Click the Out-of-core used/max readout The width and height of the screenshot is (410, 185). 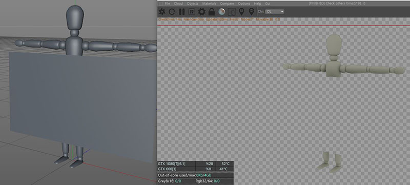click(x=184, y=175)
